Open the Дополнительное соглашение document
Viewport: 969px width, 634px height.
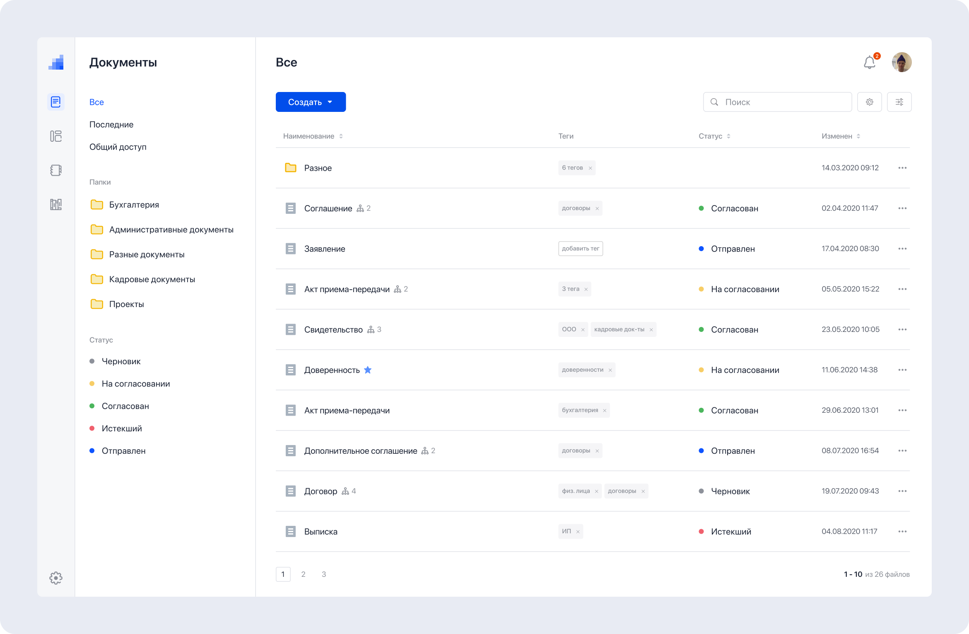(361, 451)
